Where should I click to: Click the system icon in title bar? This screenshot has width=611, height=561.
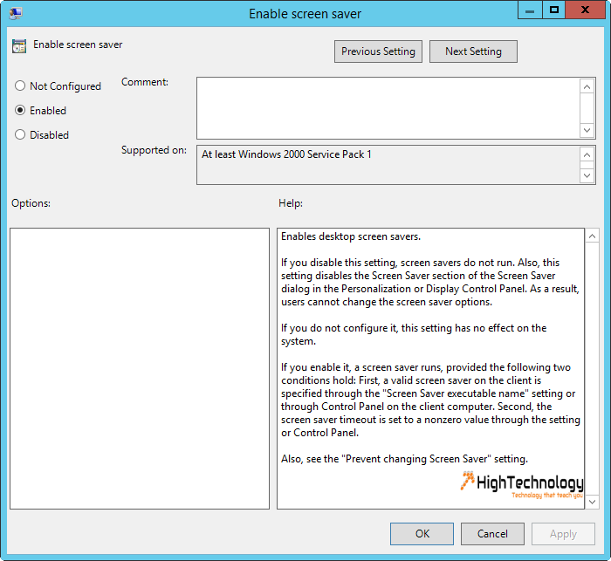point(16,13)
